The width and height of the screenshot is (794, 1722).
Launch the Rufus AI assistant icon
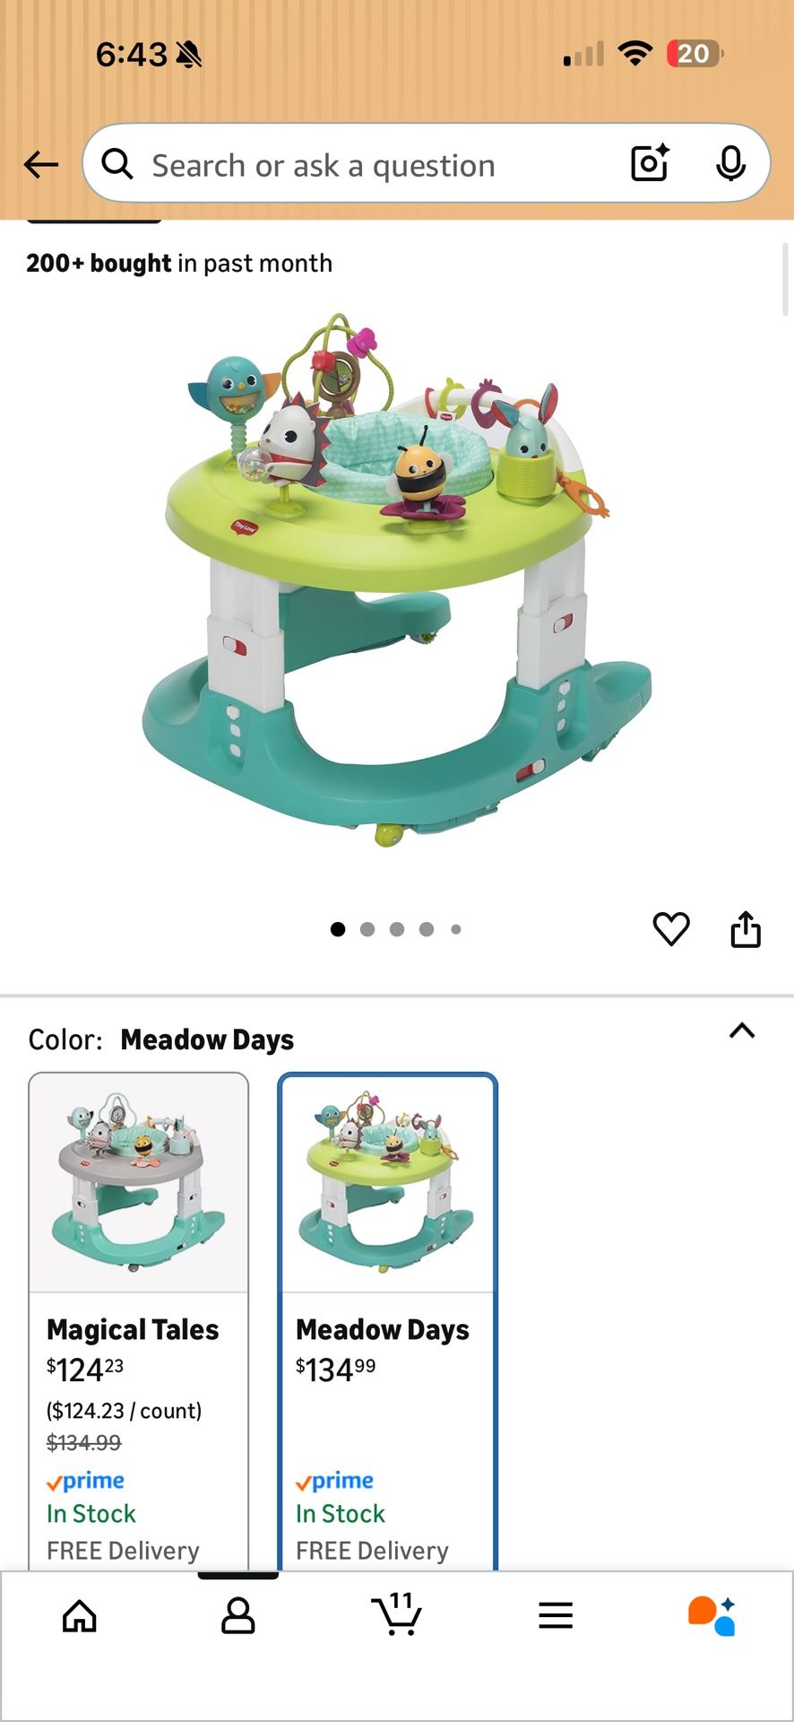[x=712, y=1616]
